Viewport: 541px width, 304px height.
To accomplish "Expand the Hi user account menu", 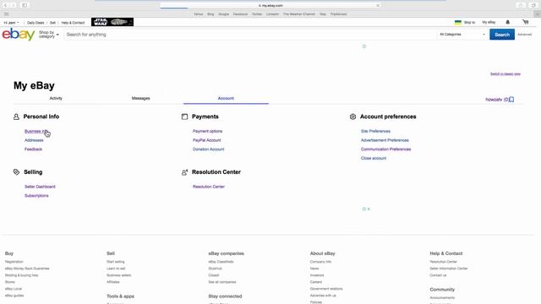I will point(11,23).
